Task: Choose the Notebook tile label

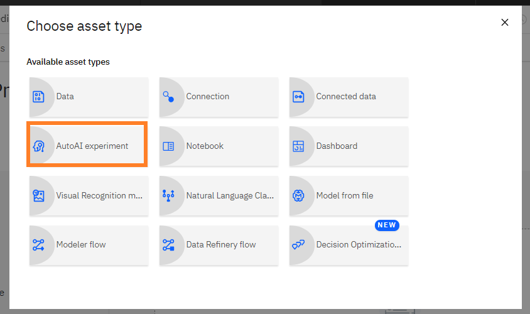Action: [x=205, y=146]
